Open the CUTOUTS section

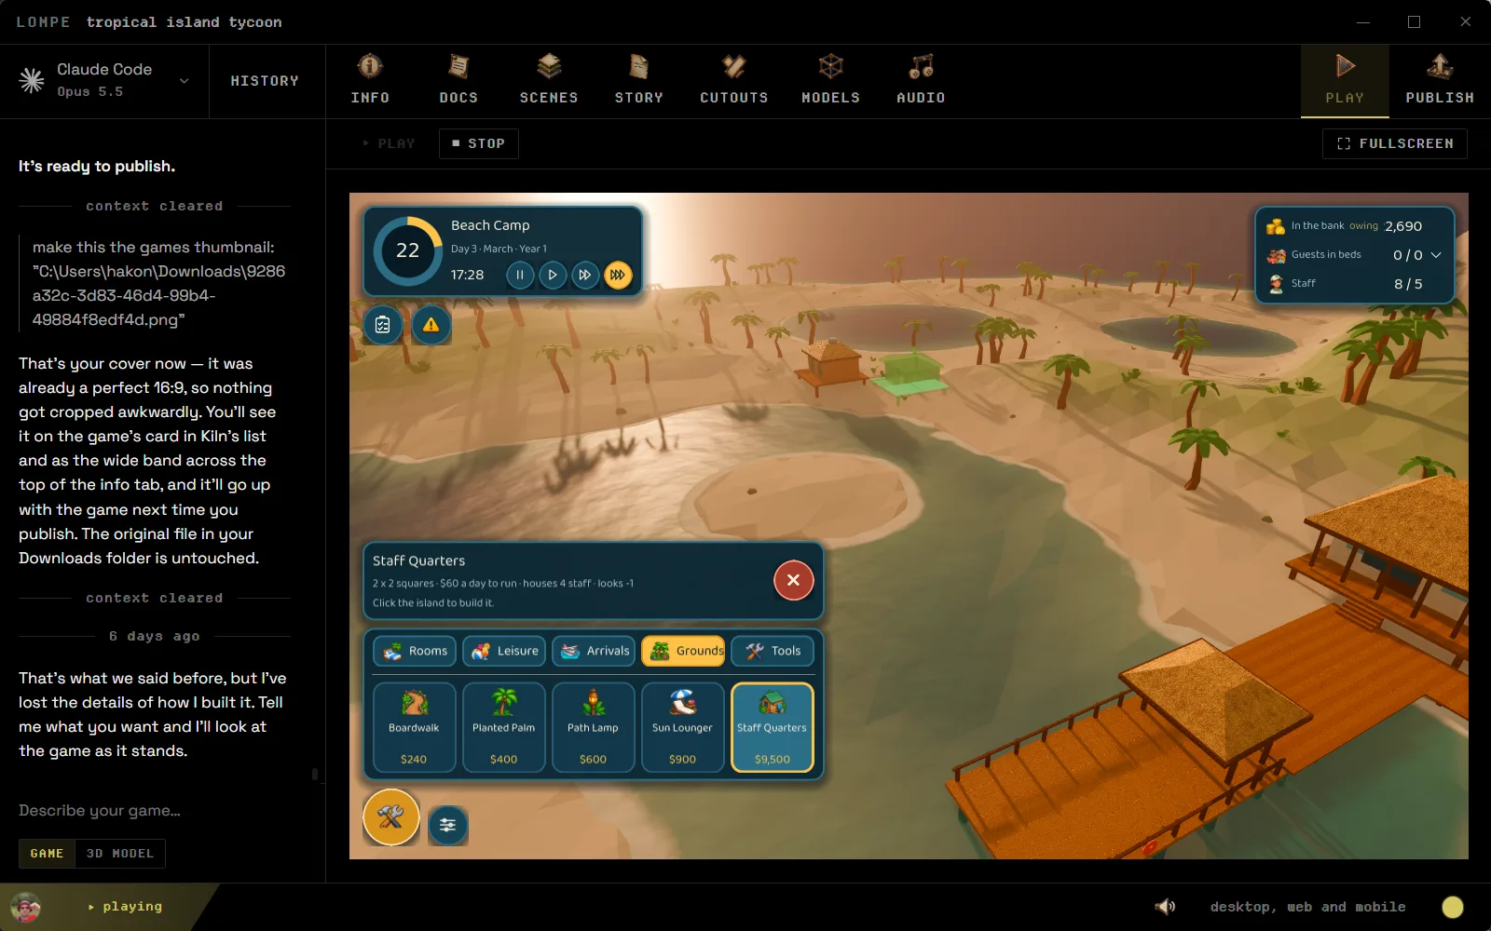point(734,81)
